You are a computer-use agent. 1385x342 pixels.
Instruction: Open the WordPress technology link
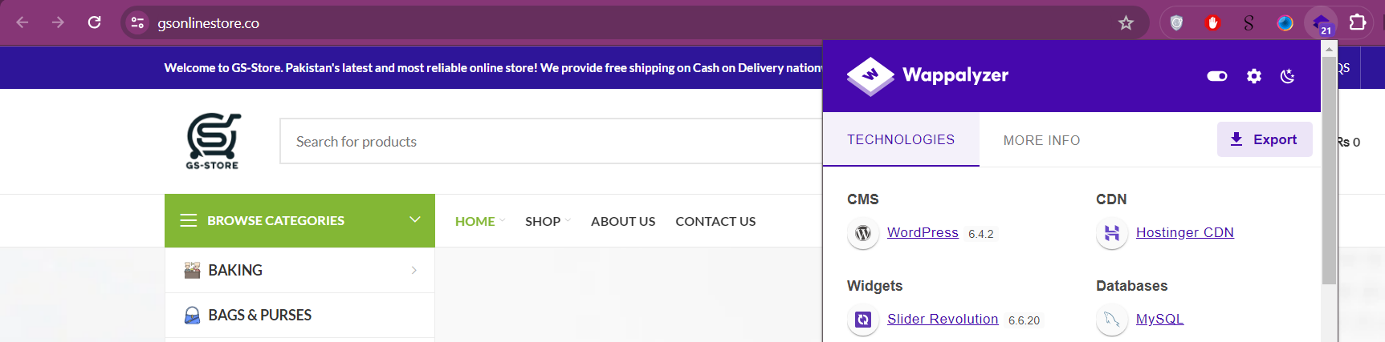point(923,232)
